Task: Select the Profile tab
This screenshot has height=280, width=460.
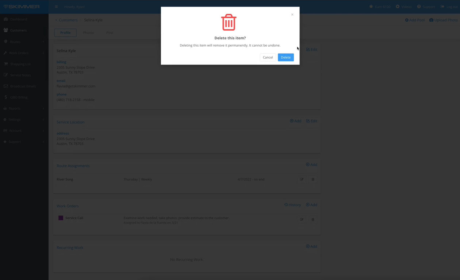Action: (65, 33)
